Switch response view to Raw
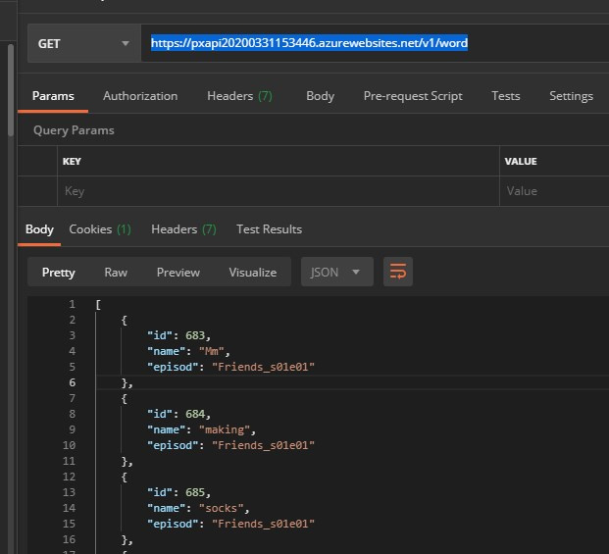This screenshot has width=609, height=554. click(116, 273)
